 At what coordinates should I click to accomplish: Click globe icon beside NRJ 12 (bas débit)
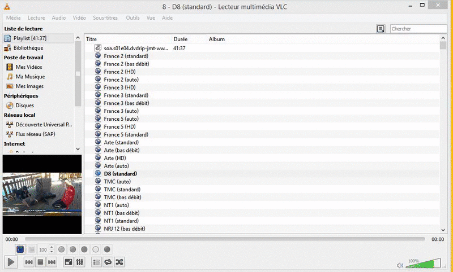(98, 228)
